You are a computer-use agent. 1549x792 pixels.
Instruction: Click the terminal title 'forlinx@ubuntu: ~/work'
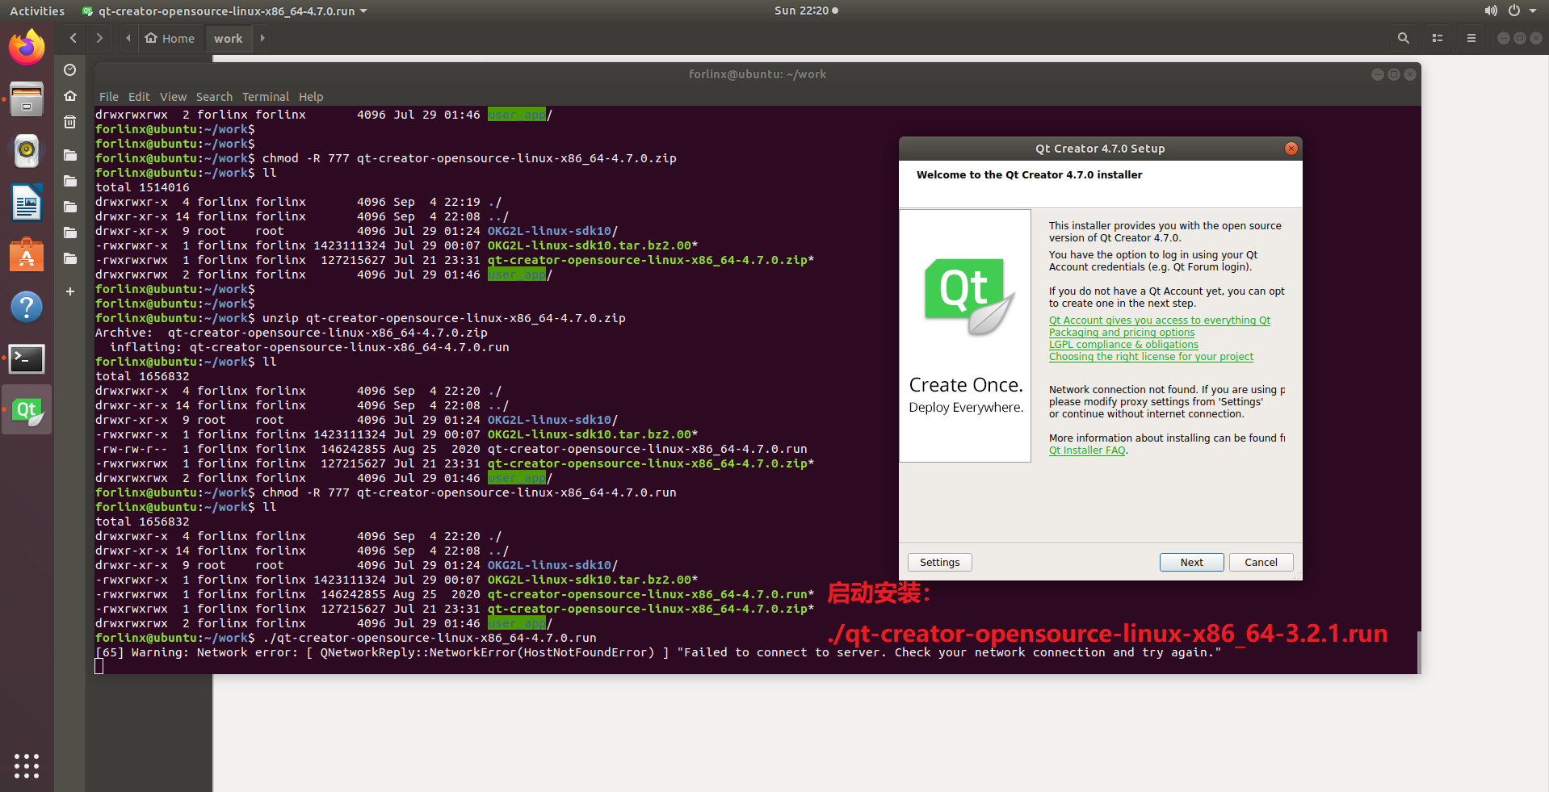pos(757,74)
